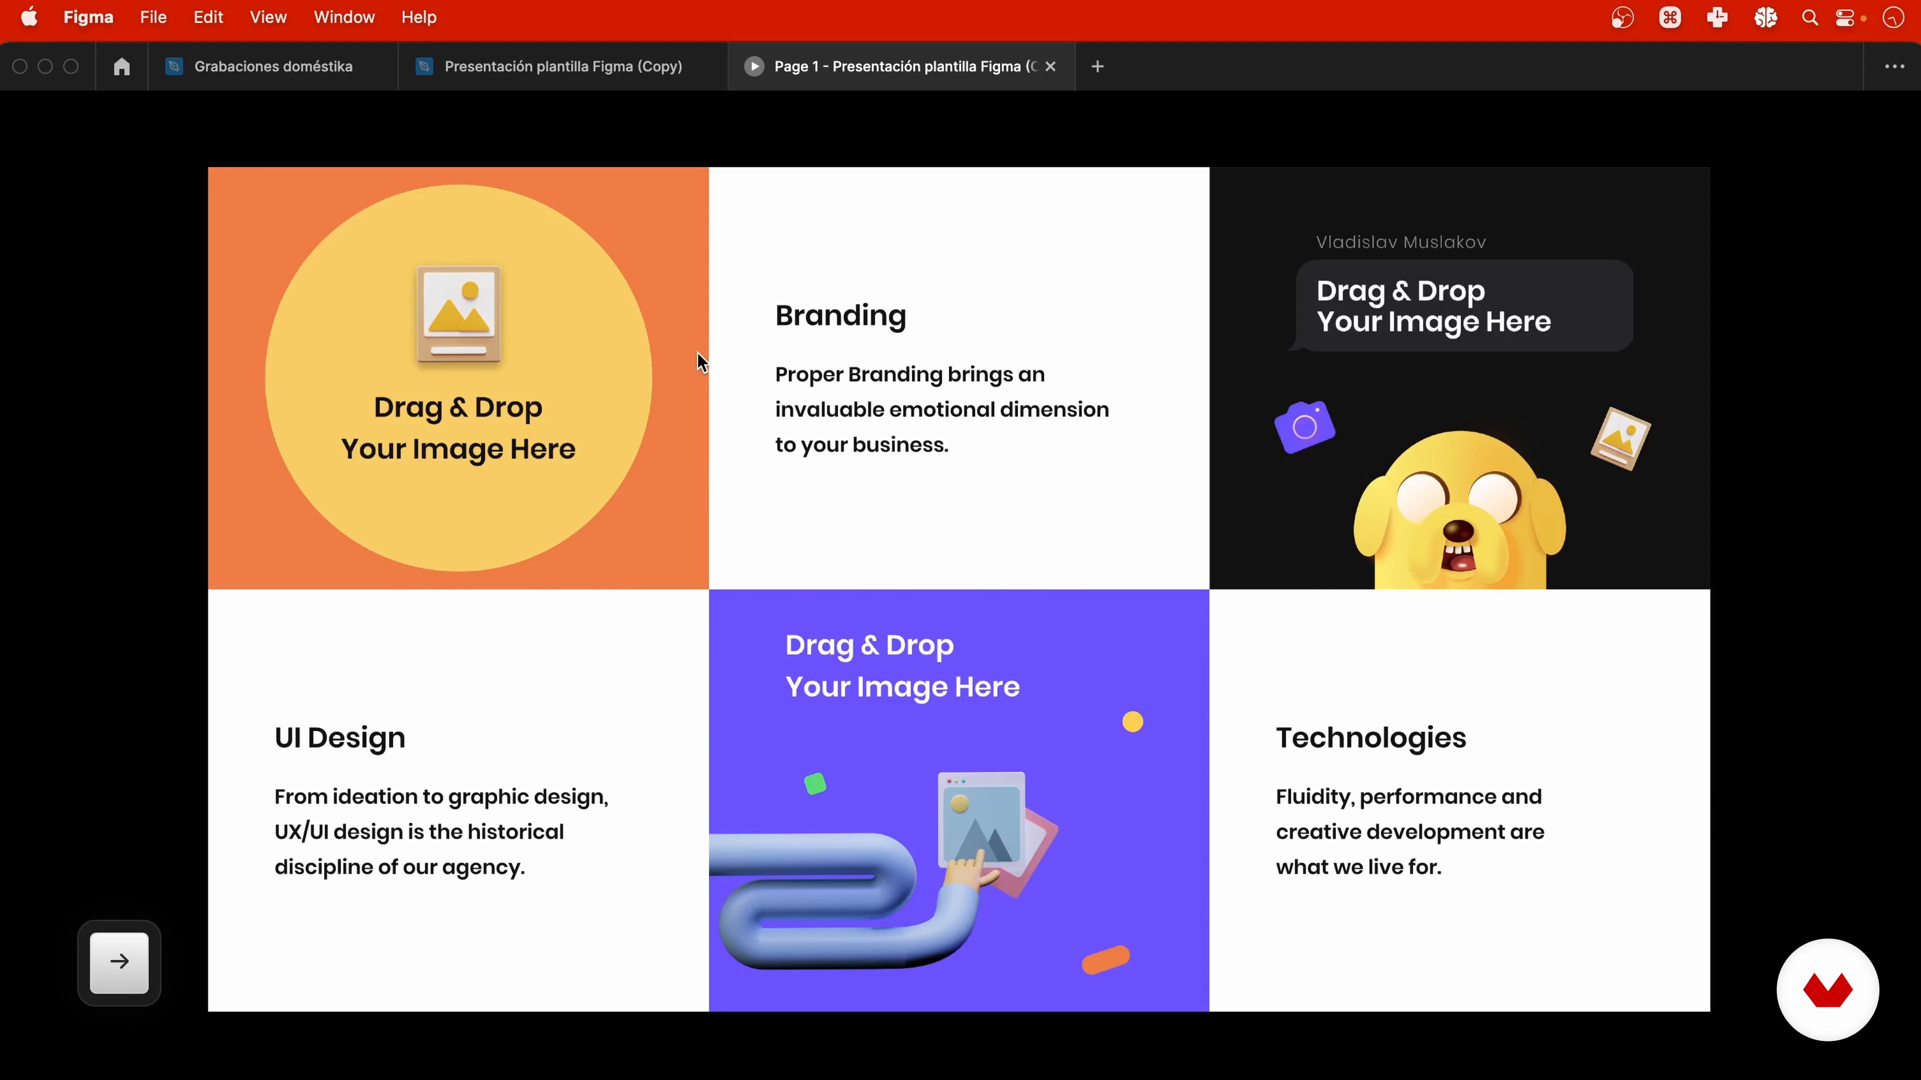Screen dimensions: 1921x1080
Task: Open the Edit menu
Action: [208, 17]
